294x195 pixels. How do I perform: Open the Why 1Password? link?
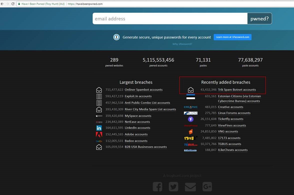[182, 44]
